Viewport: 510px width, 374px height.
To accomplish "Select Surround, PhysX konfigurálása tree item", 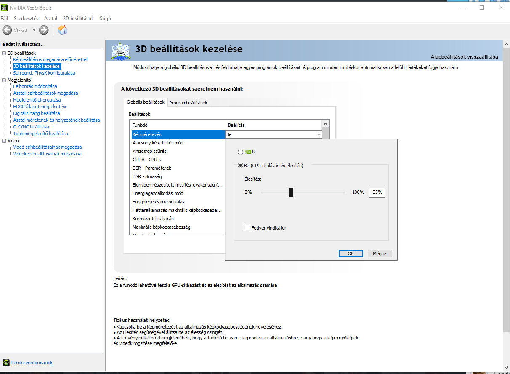I will click(x=44, y=73).
